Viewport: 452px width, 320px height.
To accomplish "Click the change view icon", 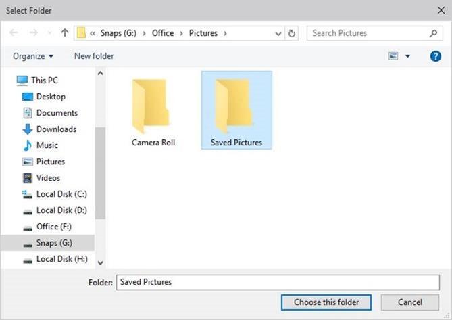I will pos(393,56).
